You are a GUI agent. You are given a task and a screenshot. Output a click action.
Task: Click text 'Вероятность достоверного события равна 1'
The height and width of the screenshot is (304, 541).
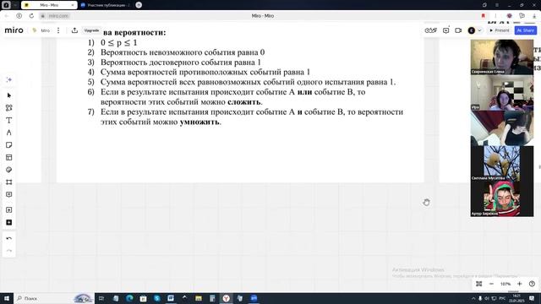180,62
